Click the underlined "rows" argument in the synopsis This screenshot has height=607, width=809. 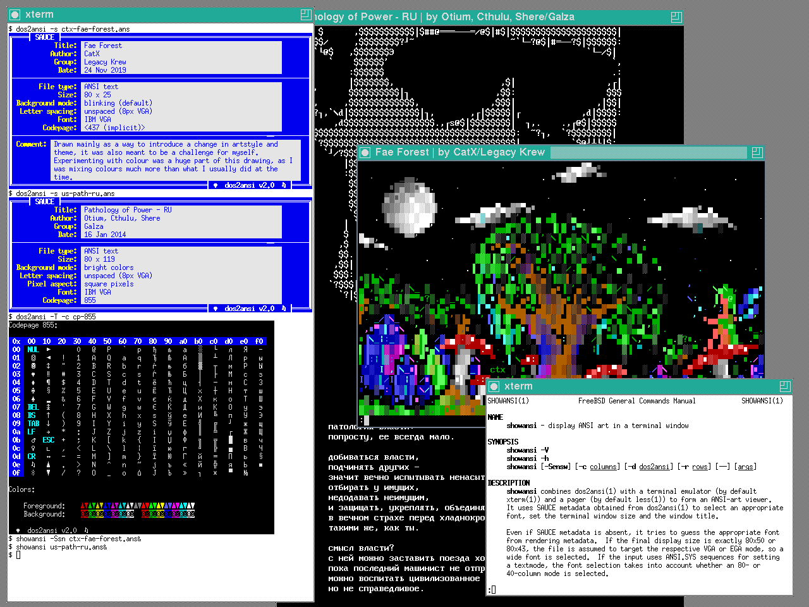click(x=700, y=467)
